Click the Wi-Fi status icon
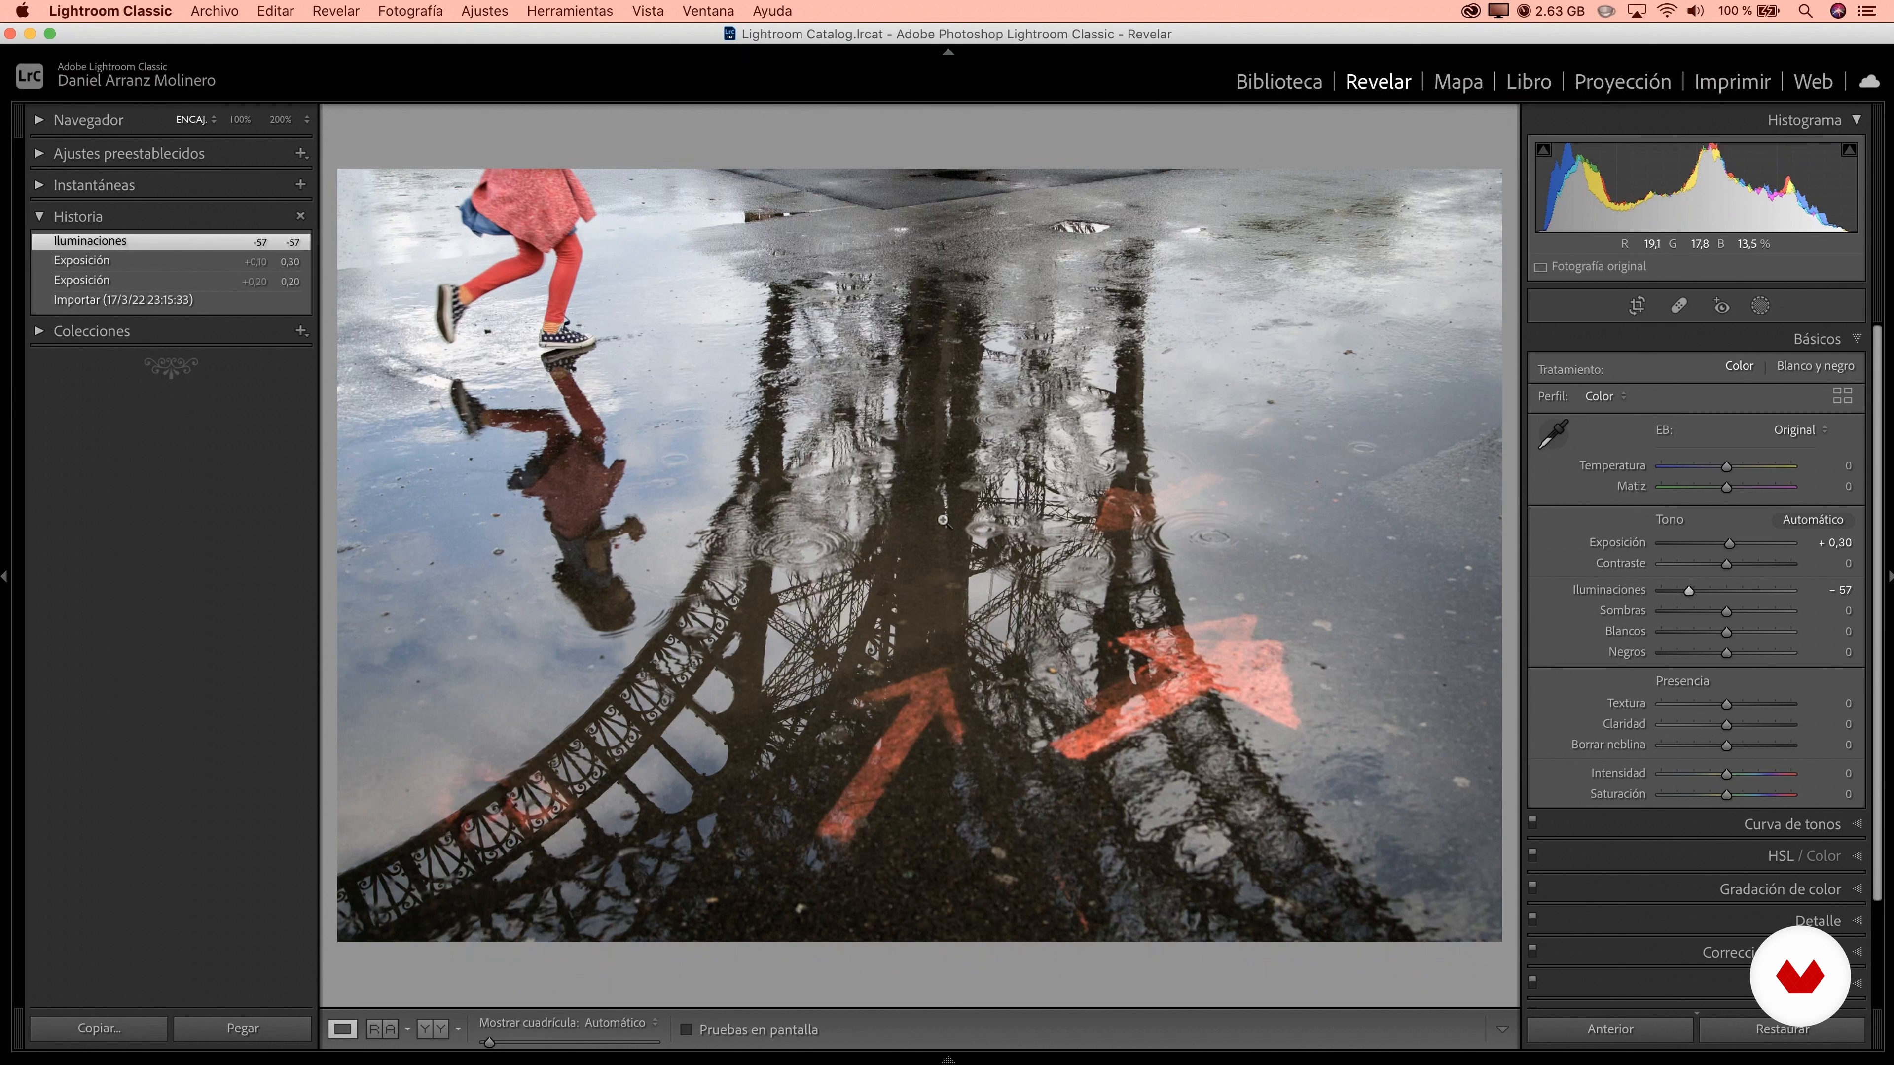The height and width of the screenshot is (1065, 1894). [1668, 11]
